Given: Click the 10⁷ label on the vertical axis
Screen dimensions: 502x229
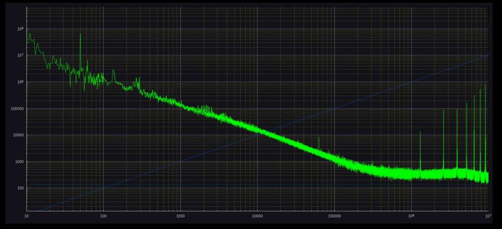Looking at the screenshot, I should pyautogui.click(x=20, y=56).
